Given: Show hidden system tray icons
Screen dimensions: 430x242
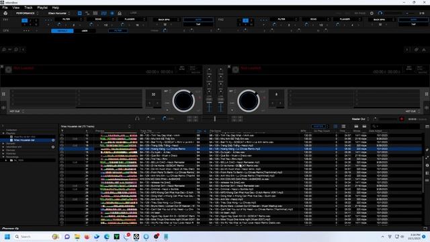Looking at the screenshot, I should coord(382,237).
